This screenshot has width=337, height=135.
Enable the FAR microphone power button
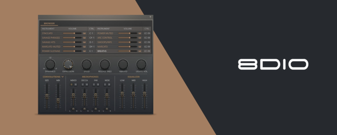click(x=94, y=85)
